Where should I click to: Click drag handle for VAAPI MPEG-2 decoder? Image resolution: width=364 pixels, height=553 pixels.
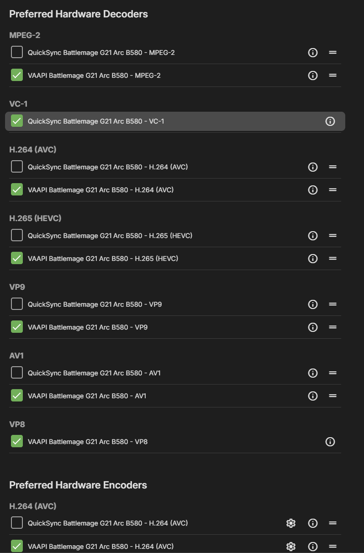point(333,76)
